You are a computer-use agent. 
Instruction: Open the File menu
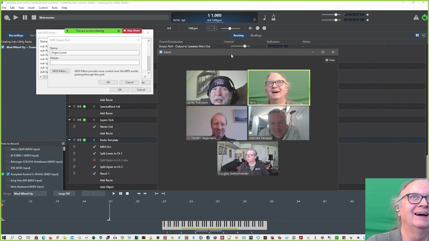coord(4,8)
